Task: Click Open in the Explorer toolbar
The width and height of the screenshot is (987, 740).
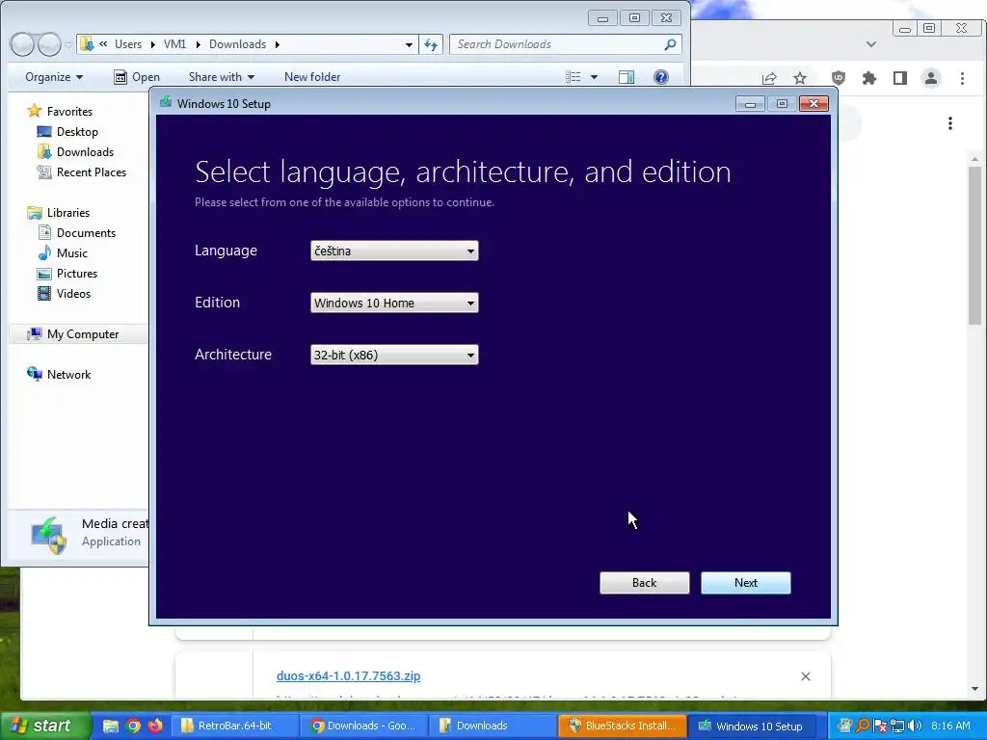Action: coord(137,77)
